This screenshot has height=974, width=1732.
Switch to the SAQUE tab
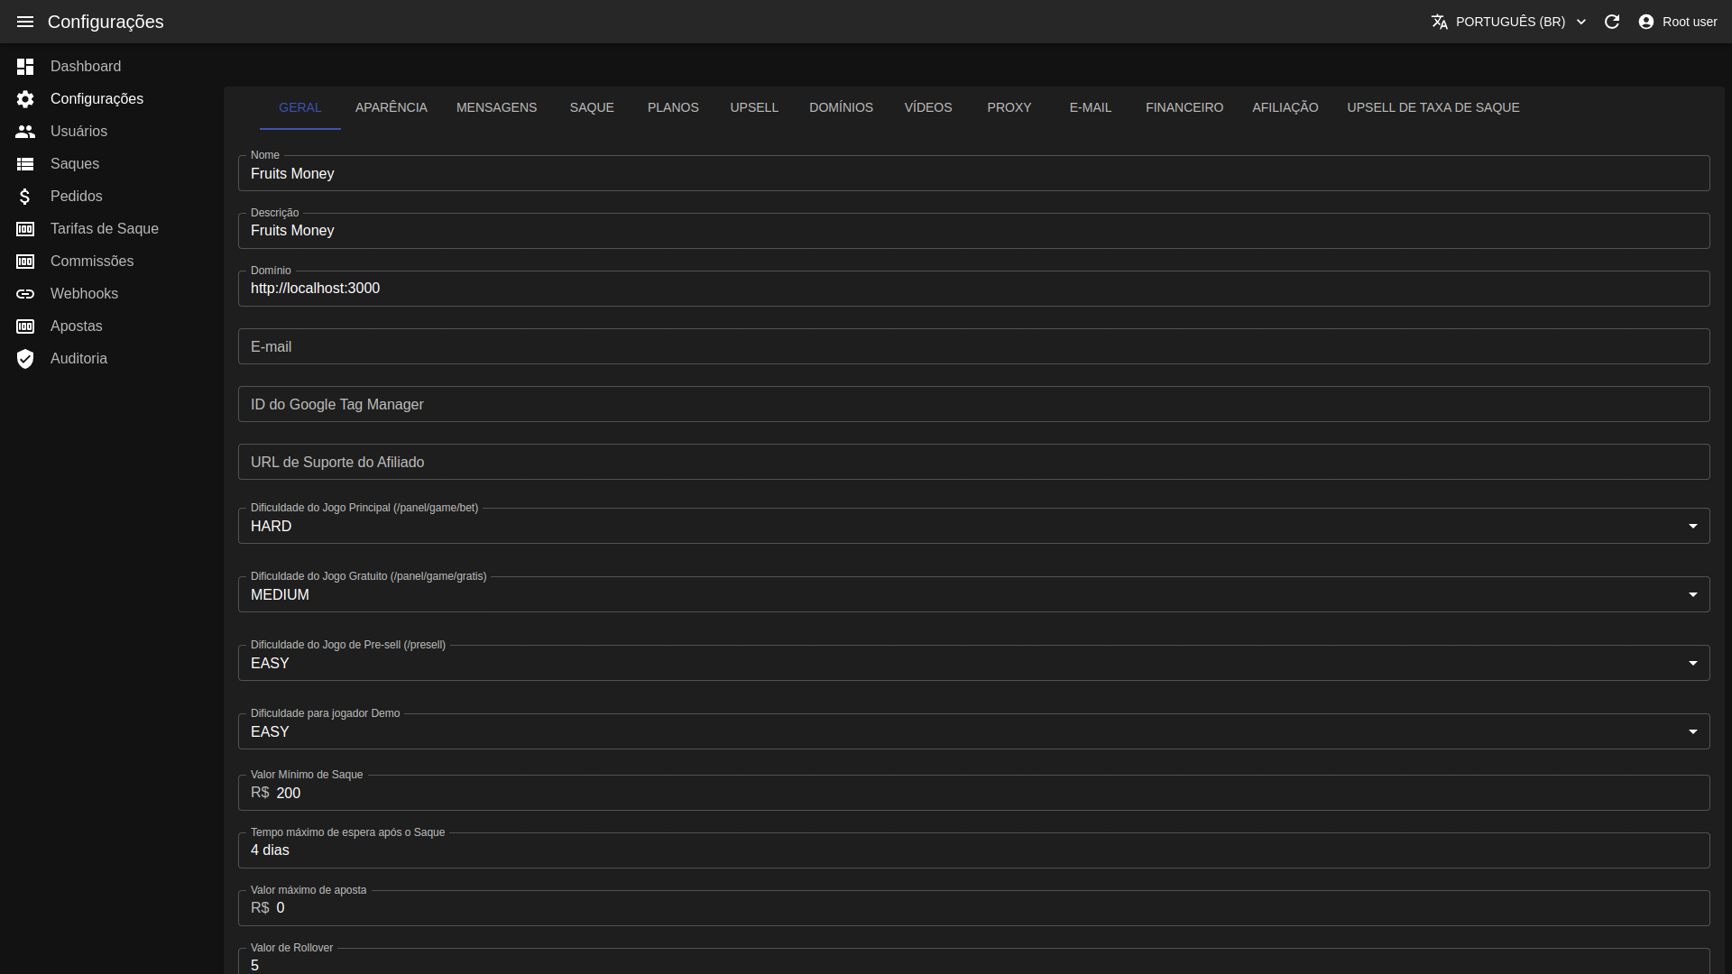click(x=591, y=107)
